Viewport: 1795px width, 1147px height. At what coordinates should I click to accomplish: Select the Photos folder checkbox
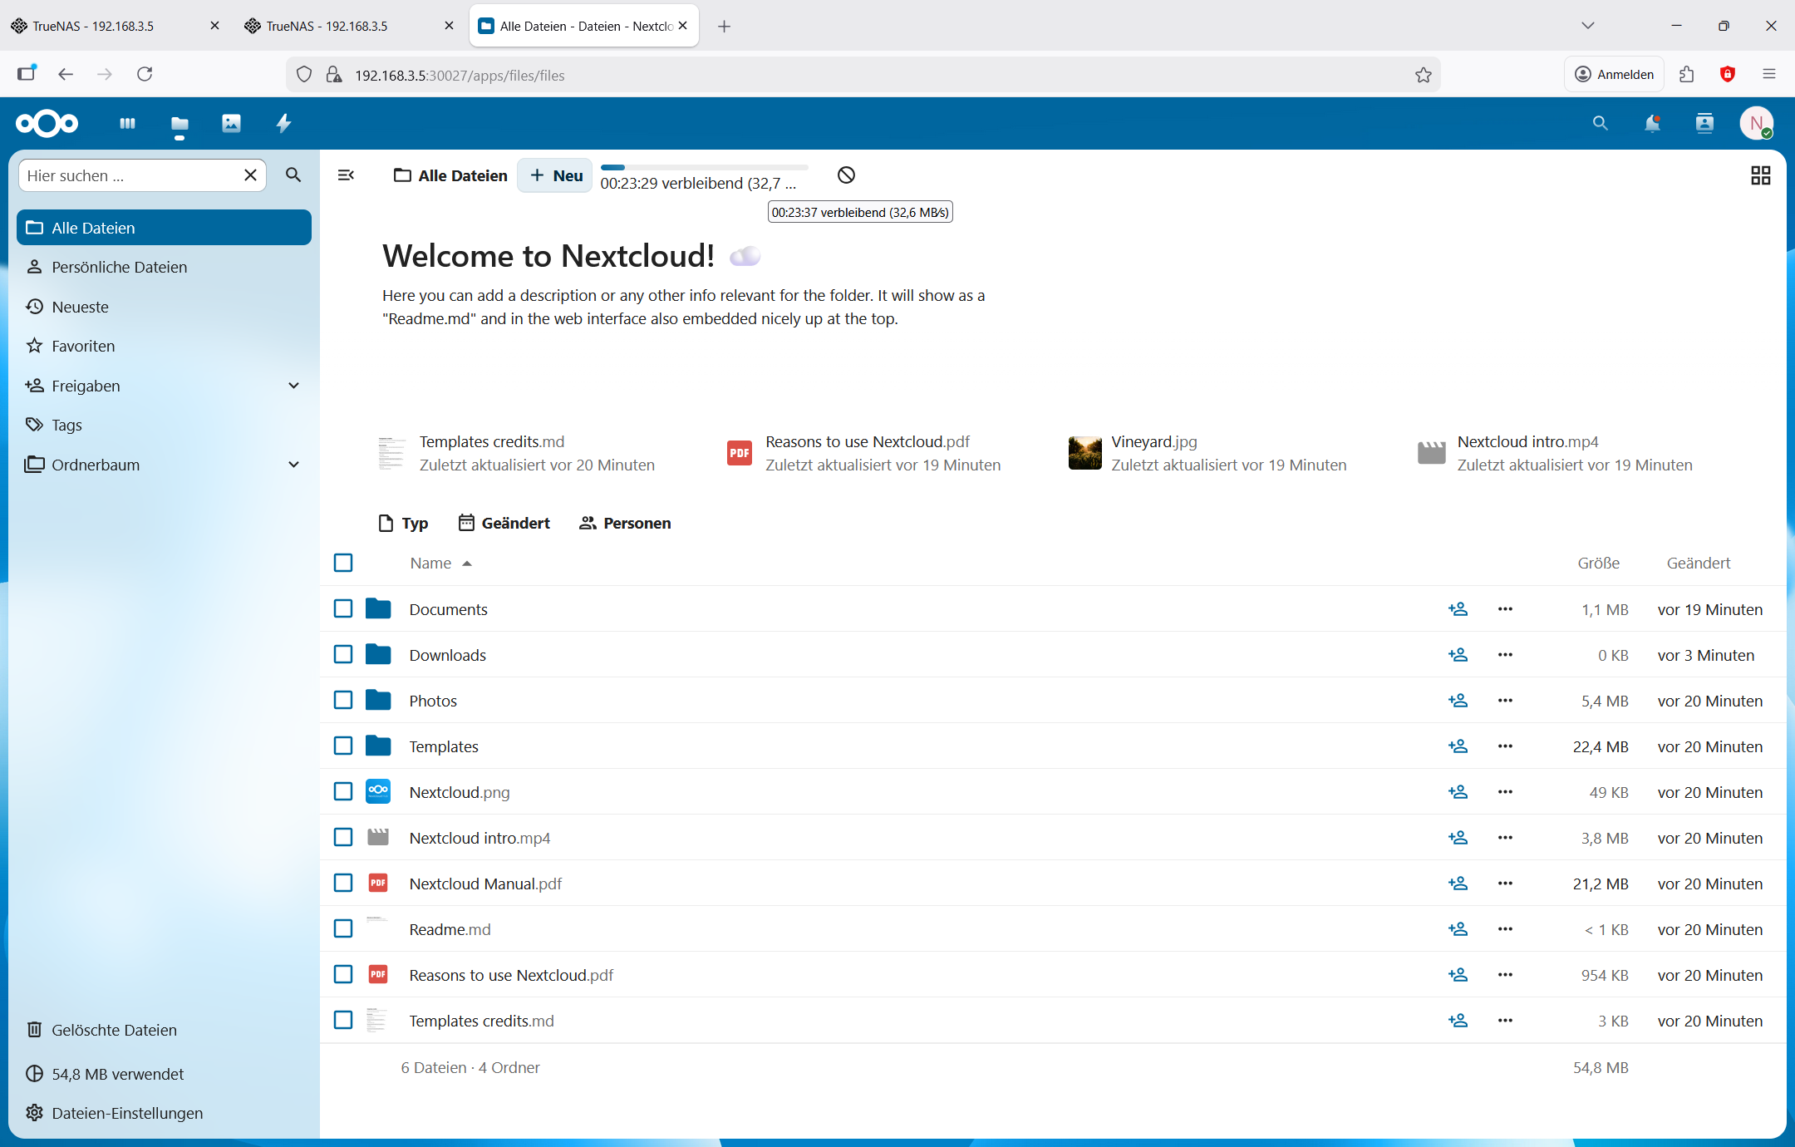point(343,701)
